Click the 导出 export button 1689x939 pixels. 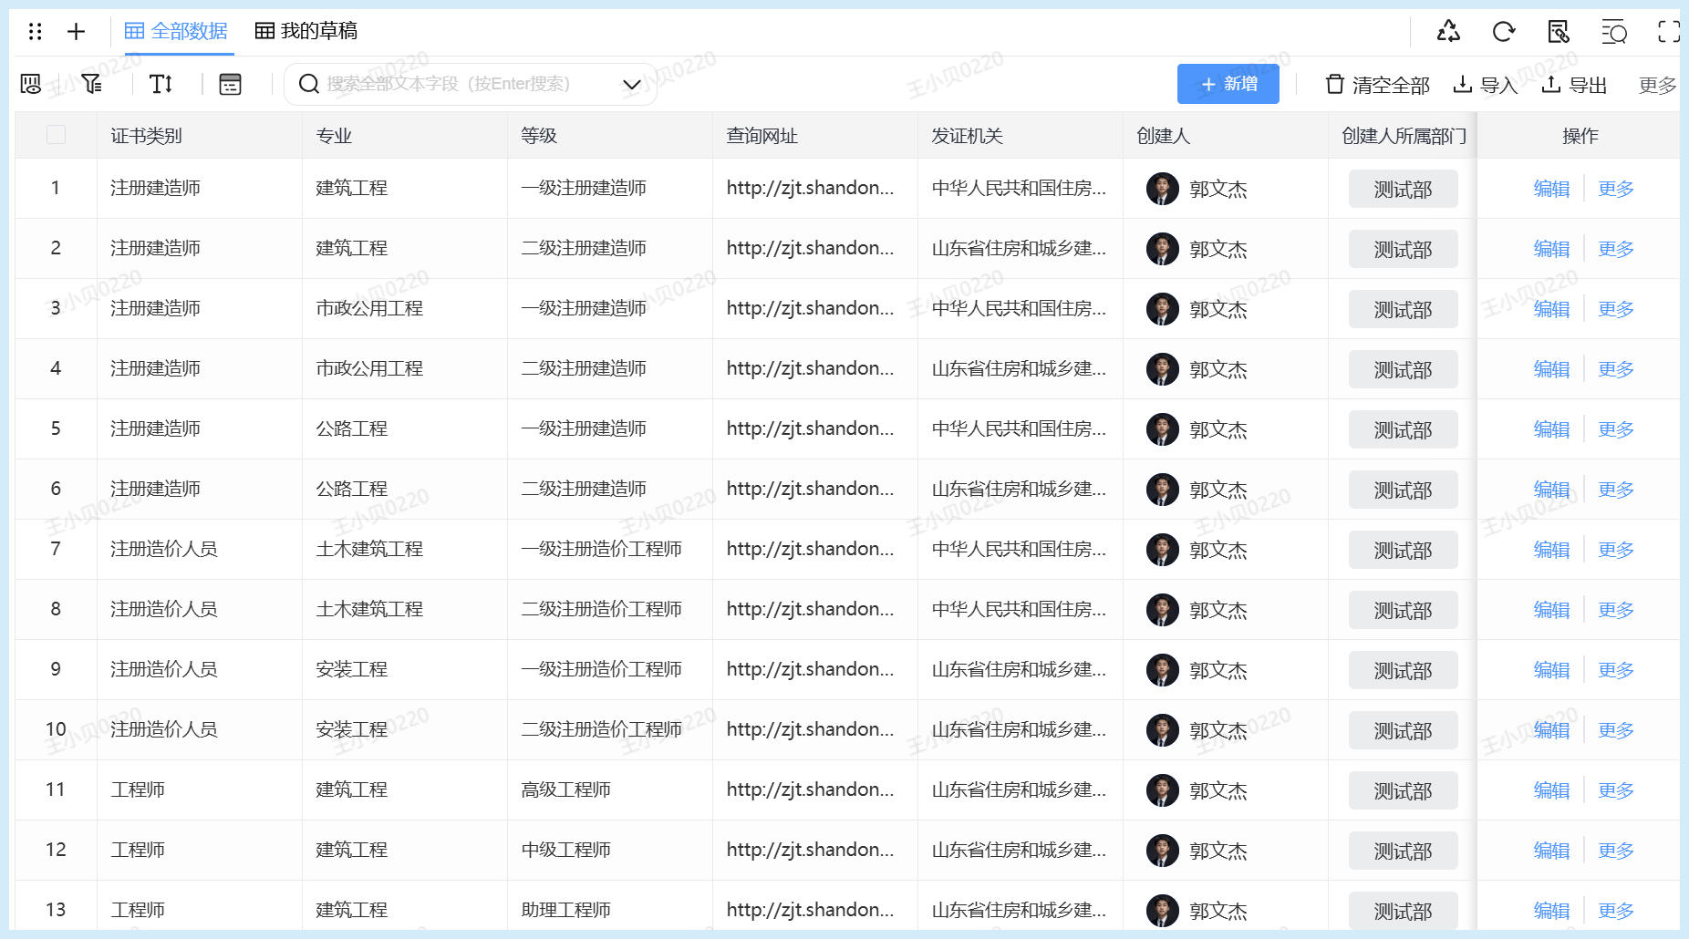[1574, 85]
